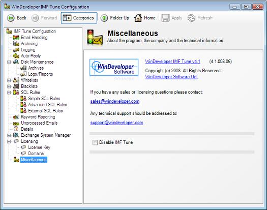This screenshot has width=267, height=210.
Task: Expand the Exchange System Manager node
Action: 9,135
